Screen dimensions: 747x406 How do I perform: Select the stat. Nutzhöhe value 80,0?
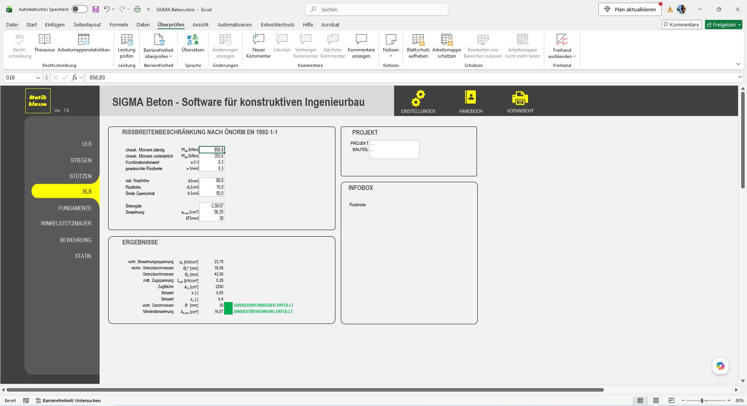click(212, 181)
